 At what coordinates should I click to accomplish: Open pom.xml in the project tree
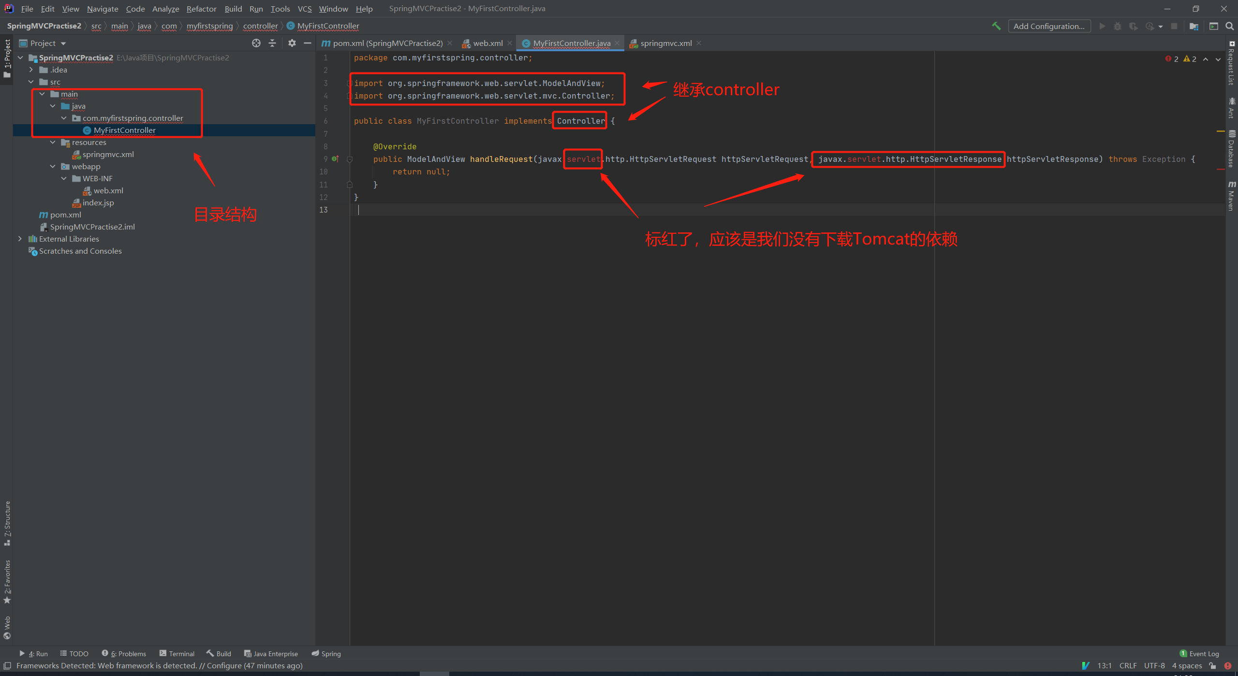click(66, 215)
